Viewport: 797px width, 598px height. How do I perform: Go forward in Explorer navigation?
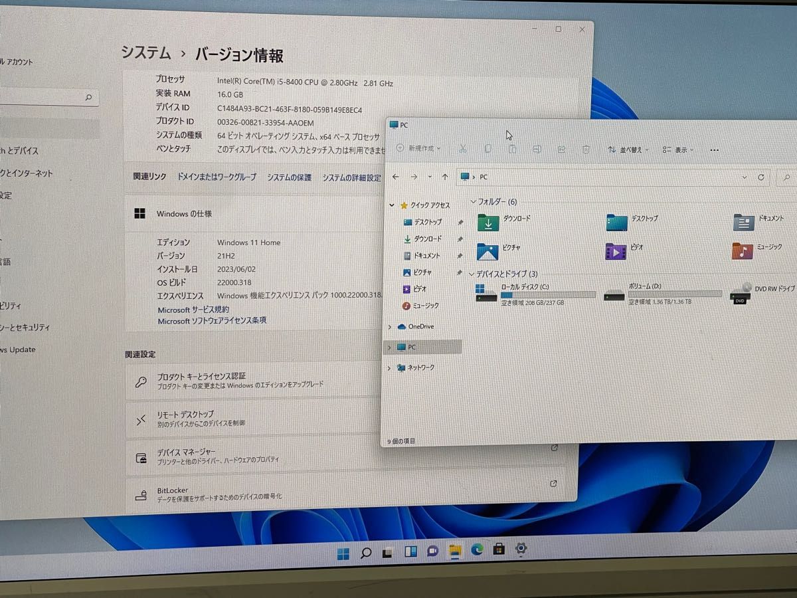[x=414, y=177]
